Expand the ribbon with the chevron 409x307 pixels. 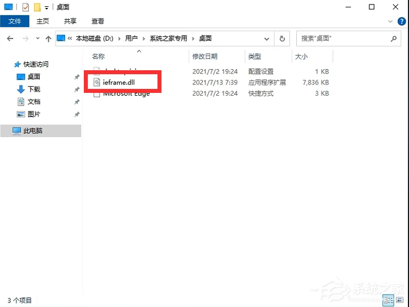(x=390, y=22)
